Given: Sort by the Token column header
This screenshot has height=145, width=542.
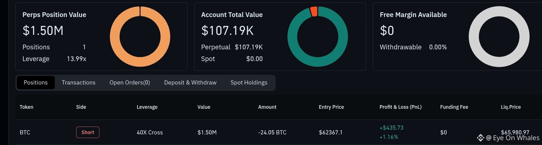Looking at the screenshot, I should [26, 107].
